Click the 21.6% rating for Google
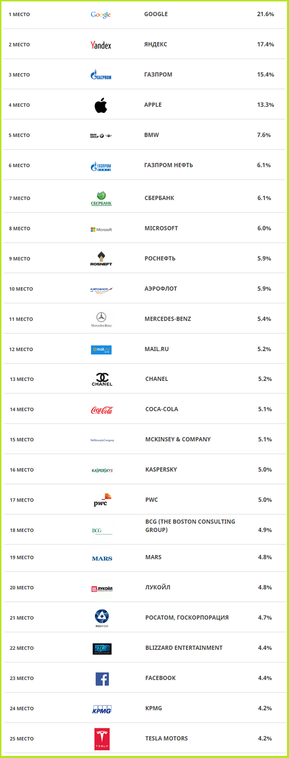The image size is (289, 758). [x=265, y=14]
